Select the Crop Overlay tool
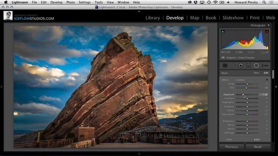Viewport: 278px width, 156px height. (225, 65)
